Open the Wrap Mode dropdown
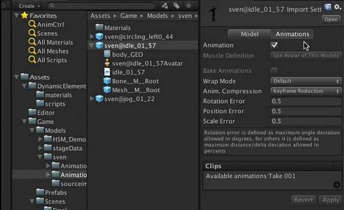344x210 pixels. click(x=306, y=81)
